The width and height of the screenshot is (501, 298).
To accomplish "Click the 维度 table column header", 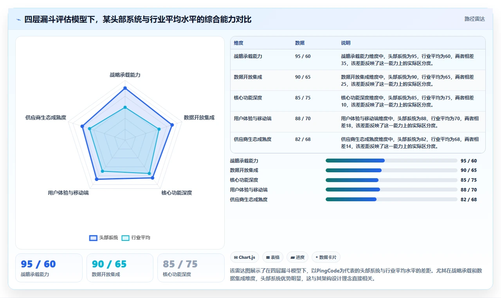I will [x=238, y=43].
